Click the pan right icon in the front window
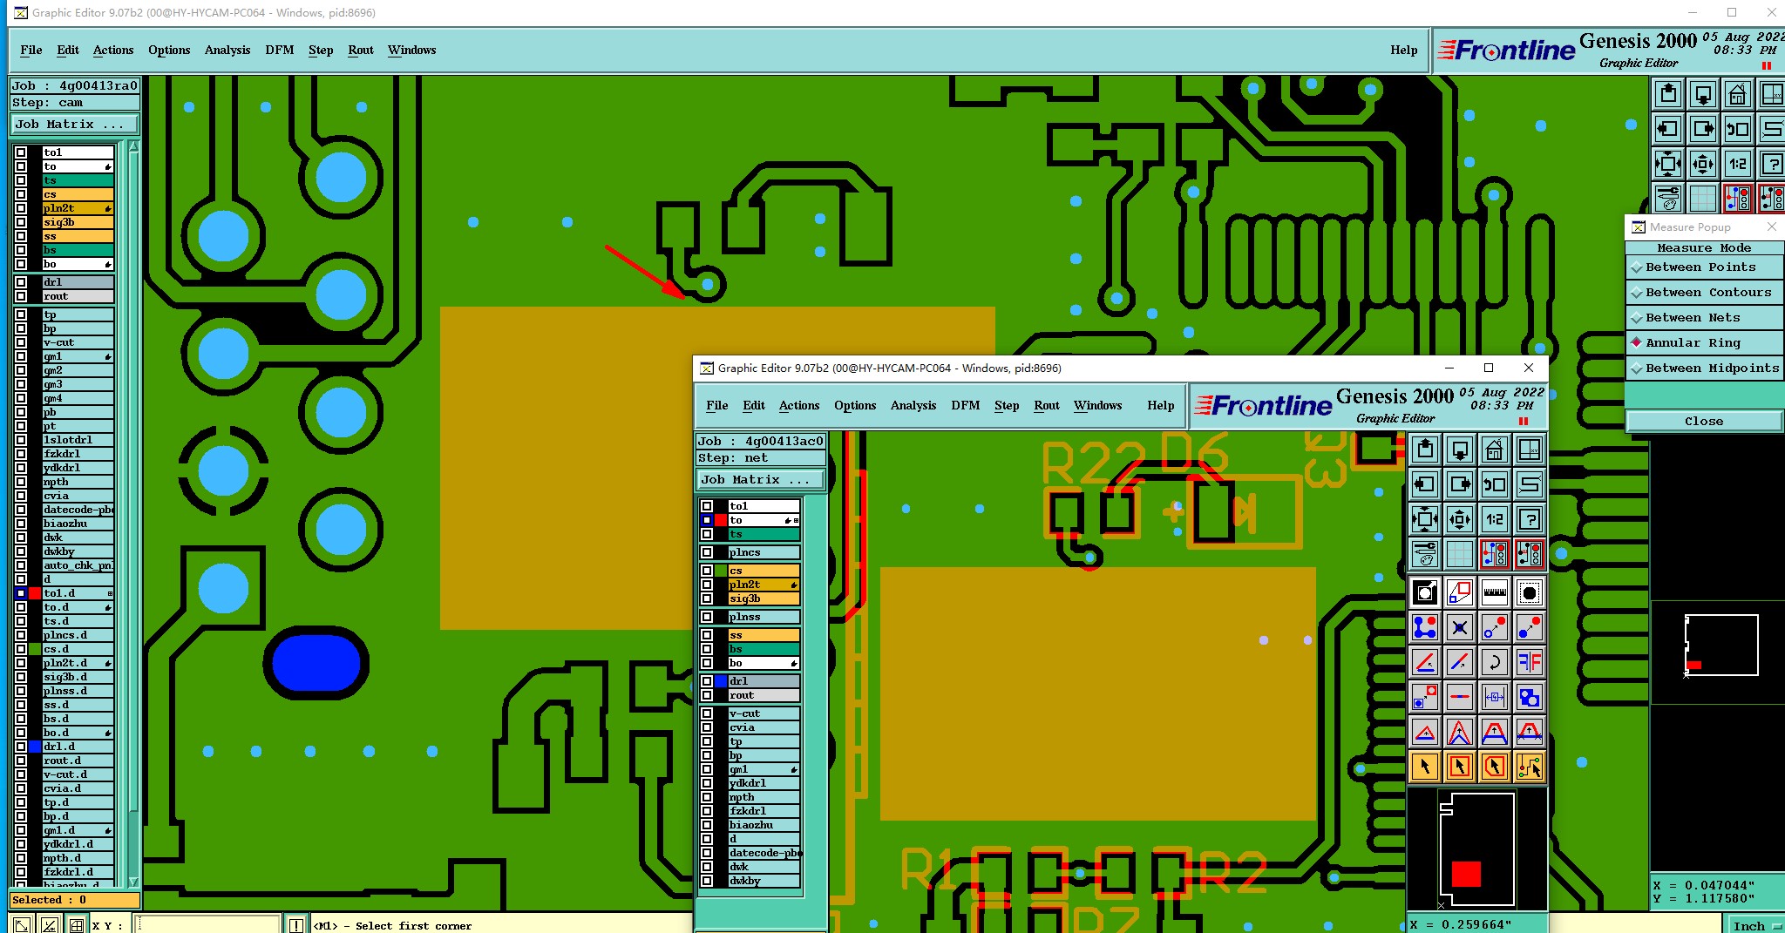 pos(1460,484)
